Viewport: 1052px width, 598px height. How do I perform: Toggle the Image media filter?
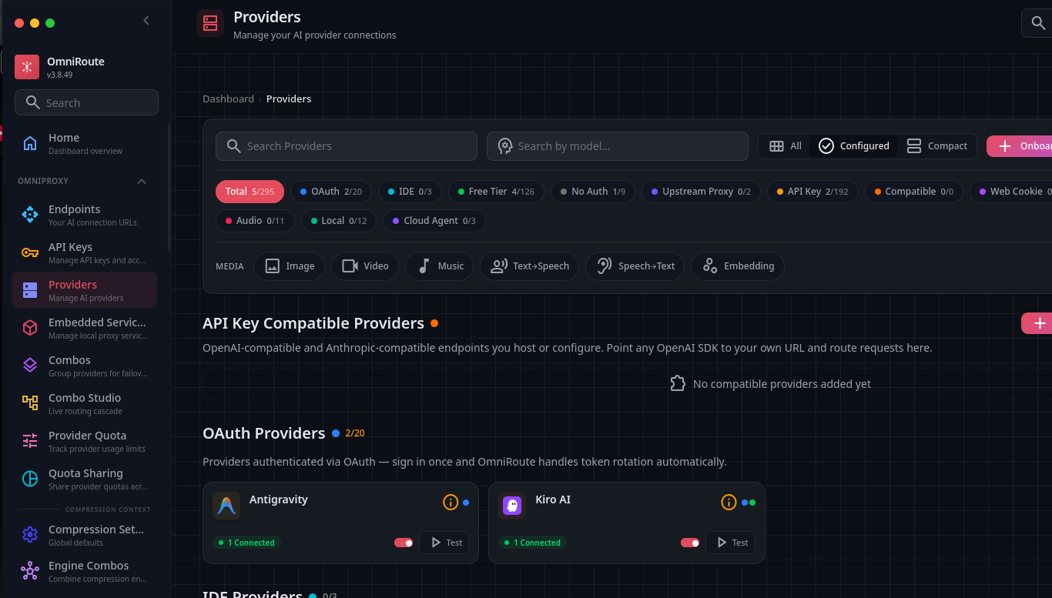[290, 266]
